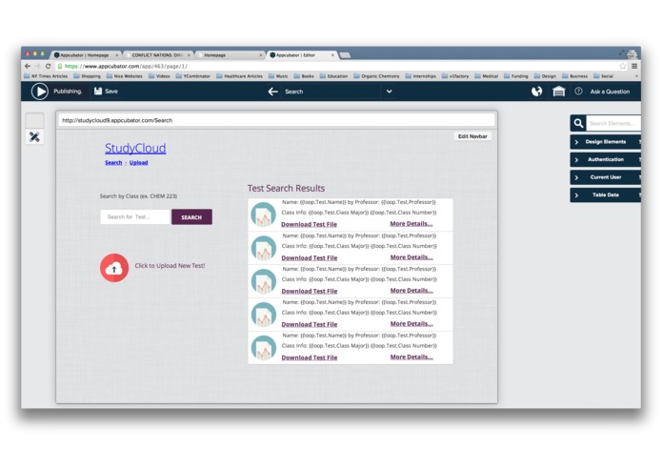Click the third result's document icon

264,281
